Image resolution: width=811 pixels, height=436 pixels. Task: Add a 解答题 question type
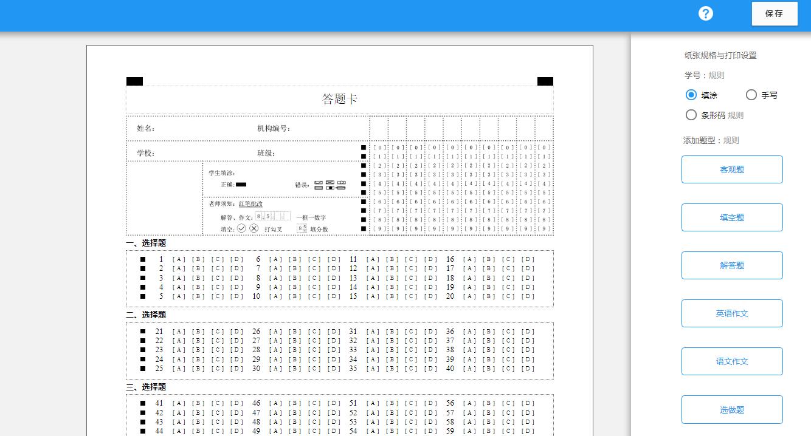click(731, 265)
